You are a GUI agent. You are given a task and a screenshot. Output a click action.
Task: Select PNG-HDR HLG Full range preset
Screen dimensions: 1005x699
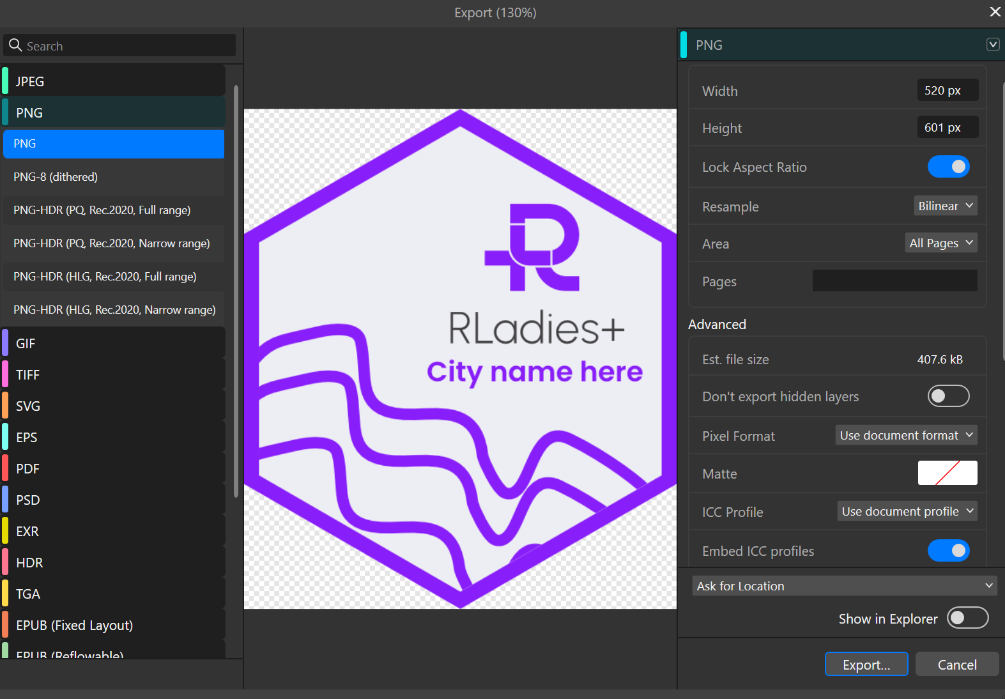point(114,277)
